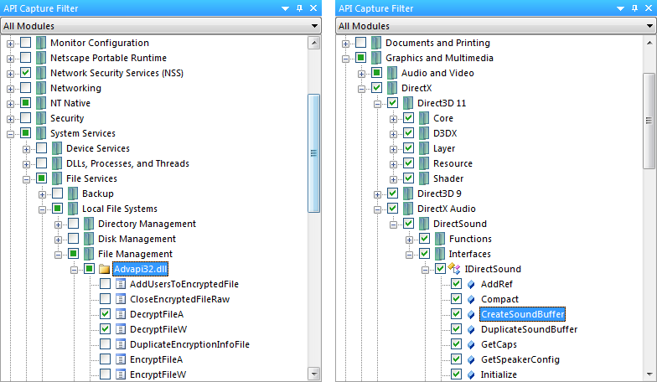
Task: Click the AddRef method diamond icon
Action: [x=471, y=285]
